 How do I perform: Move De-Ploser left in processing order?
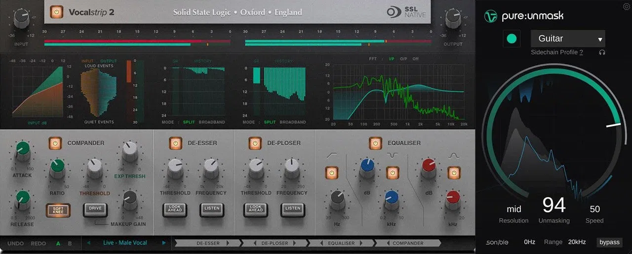point(256,243)
